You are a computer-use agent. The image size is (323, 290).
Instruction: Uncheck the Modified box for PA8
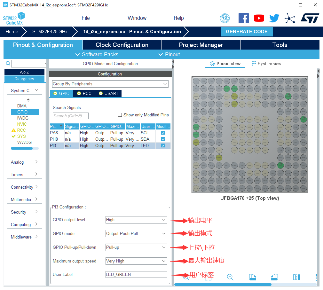click(163, 133)
